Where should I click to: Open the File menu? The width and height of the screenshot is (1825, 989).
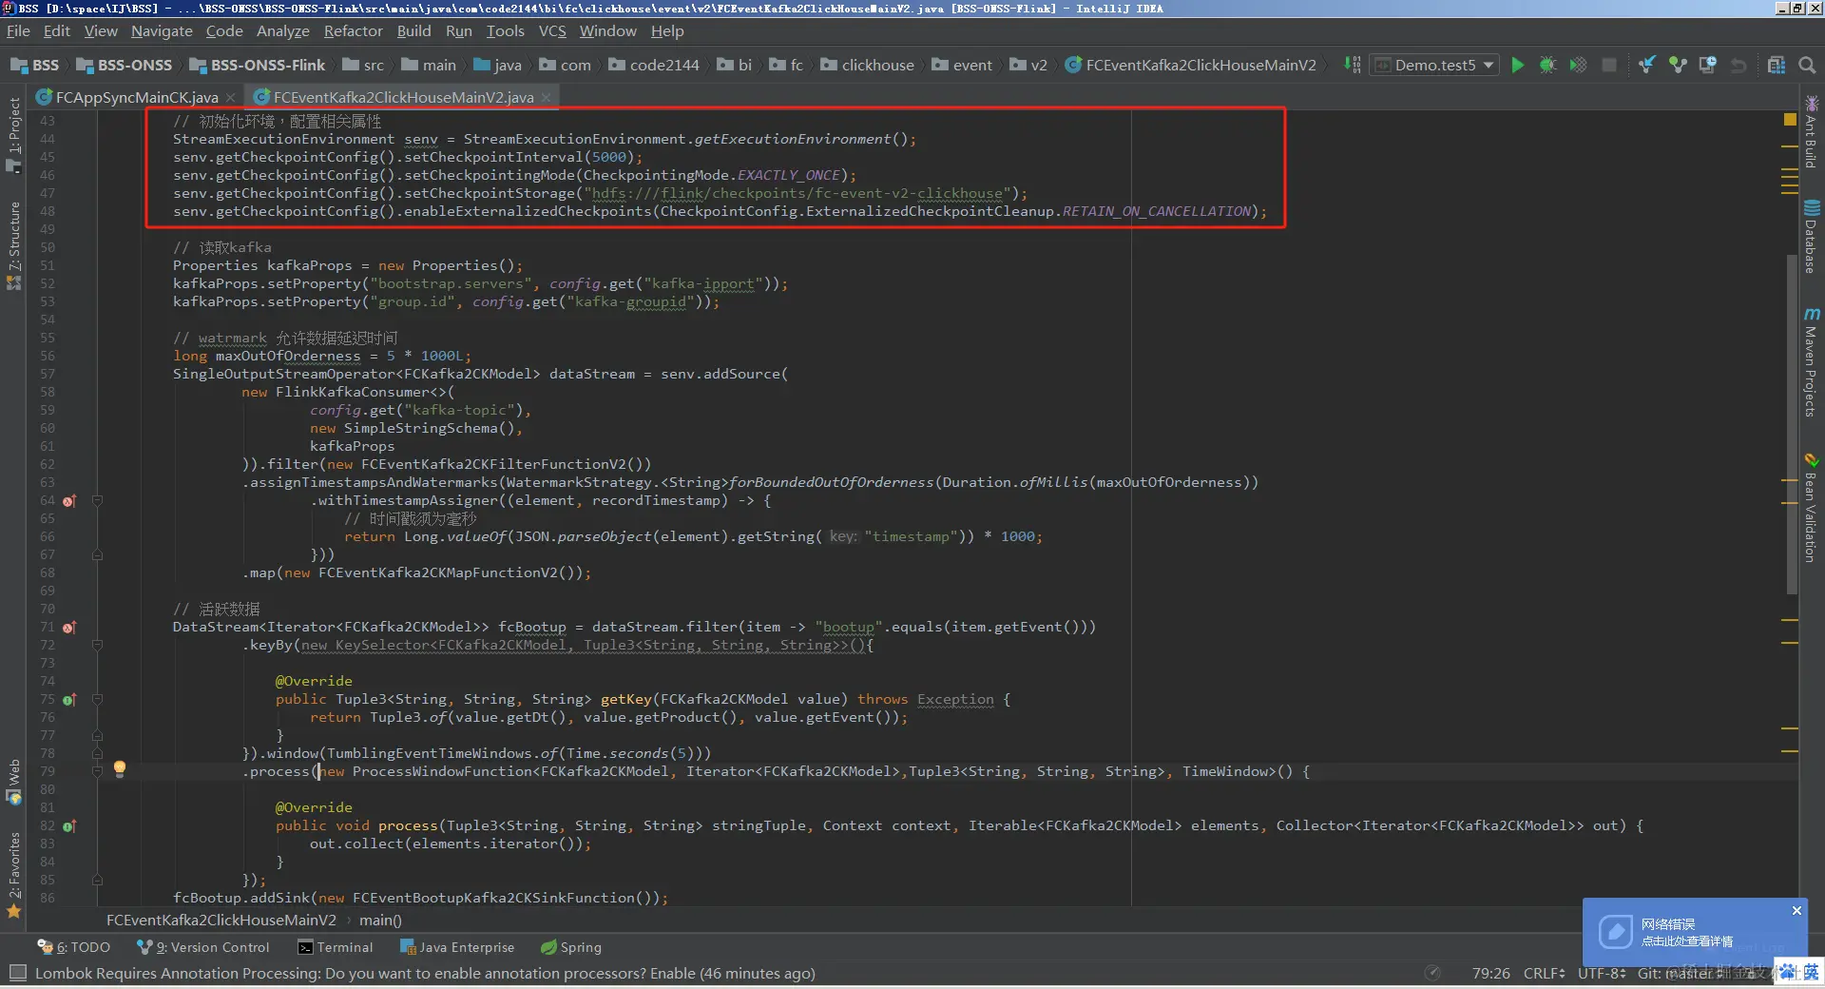tap(18, 30)
